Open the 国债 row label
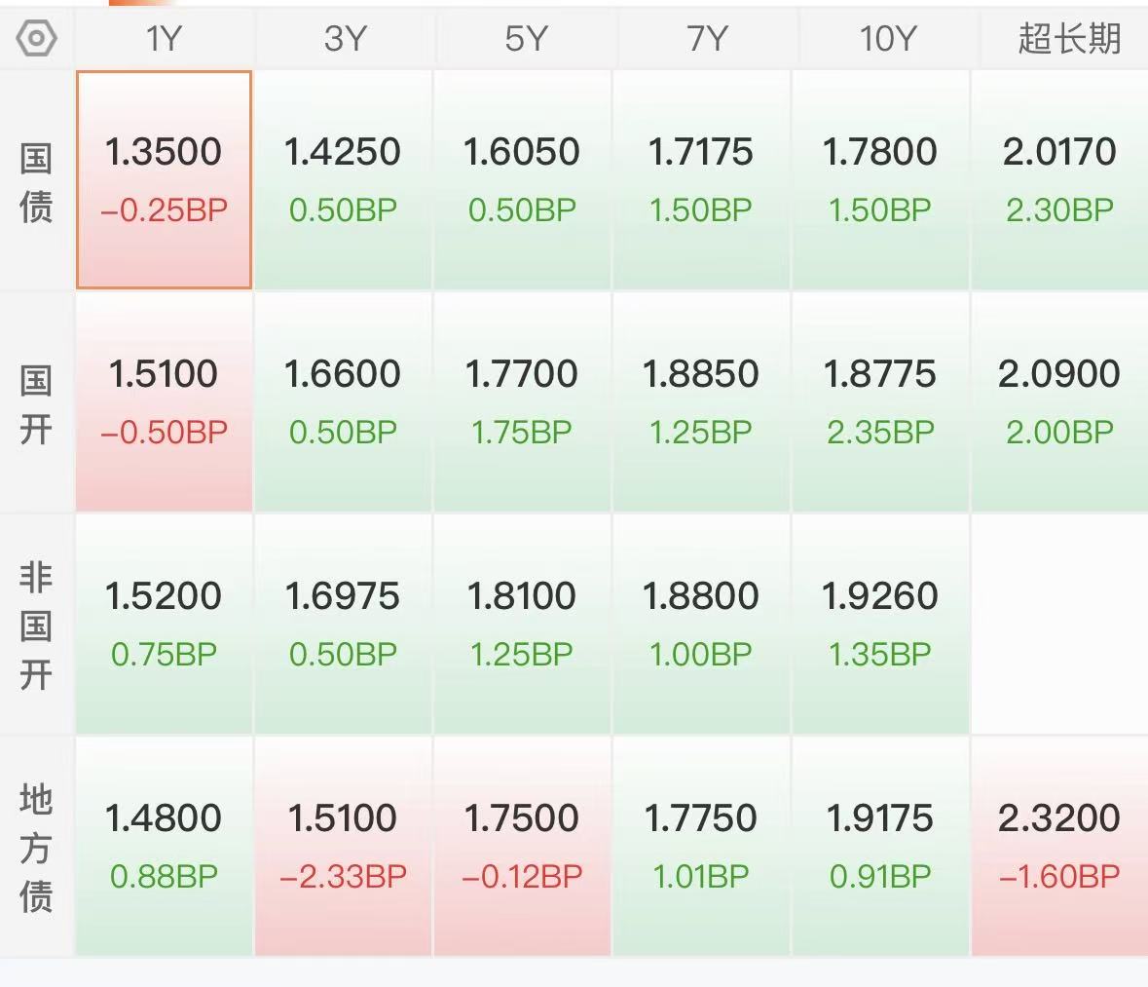The width and height of the screenshot is (1148, 987). [36, 182]
